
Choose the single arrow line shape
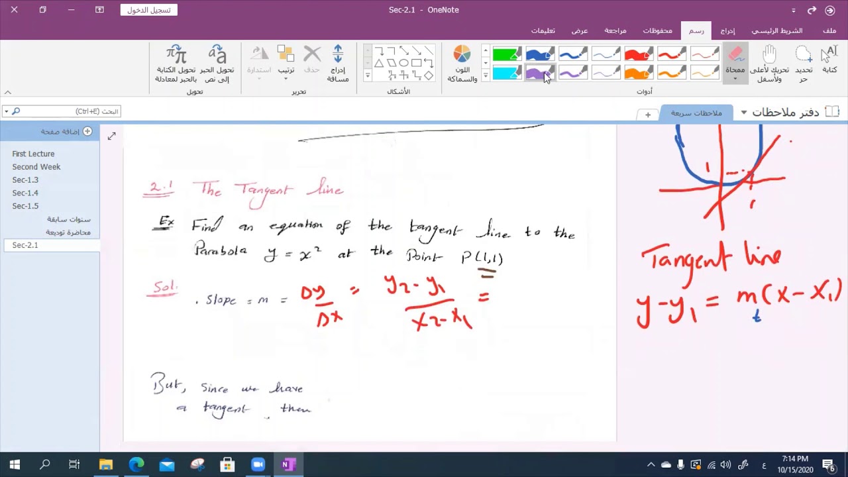click(x=416, y=51)
